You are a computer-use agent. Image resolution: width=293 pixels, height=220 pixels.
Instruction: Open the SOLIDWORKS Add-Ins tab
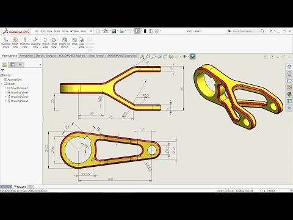point(72,56)
